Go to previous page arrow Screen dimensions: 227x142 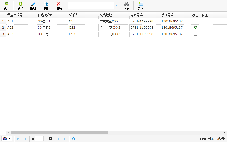[25, 139]
